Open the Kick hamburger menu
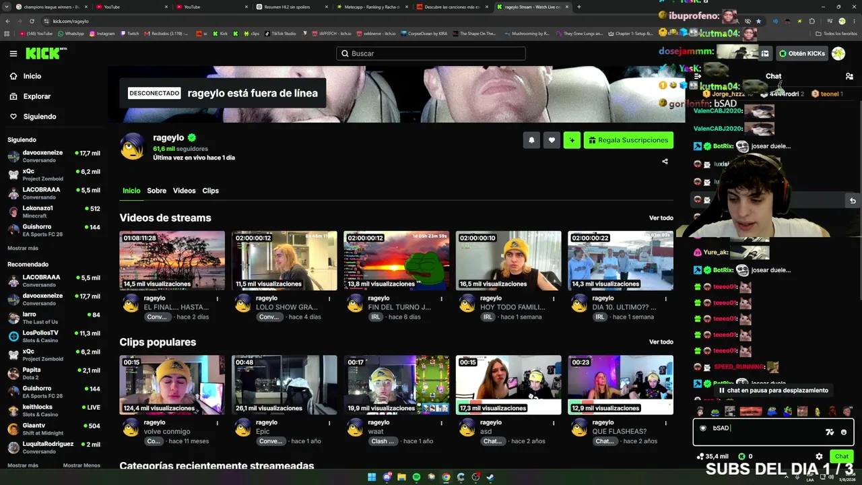This screenshot has width=862, height=485. (13, 53)
